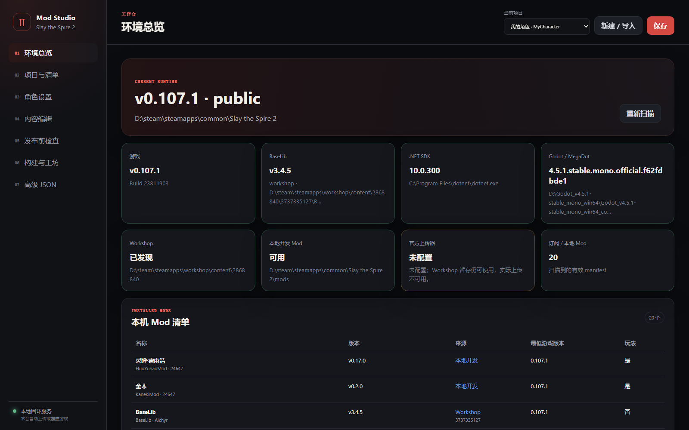Click the 本地开发 Mod 可用 card
The image size is (689, 430).
point(328,260)
